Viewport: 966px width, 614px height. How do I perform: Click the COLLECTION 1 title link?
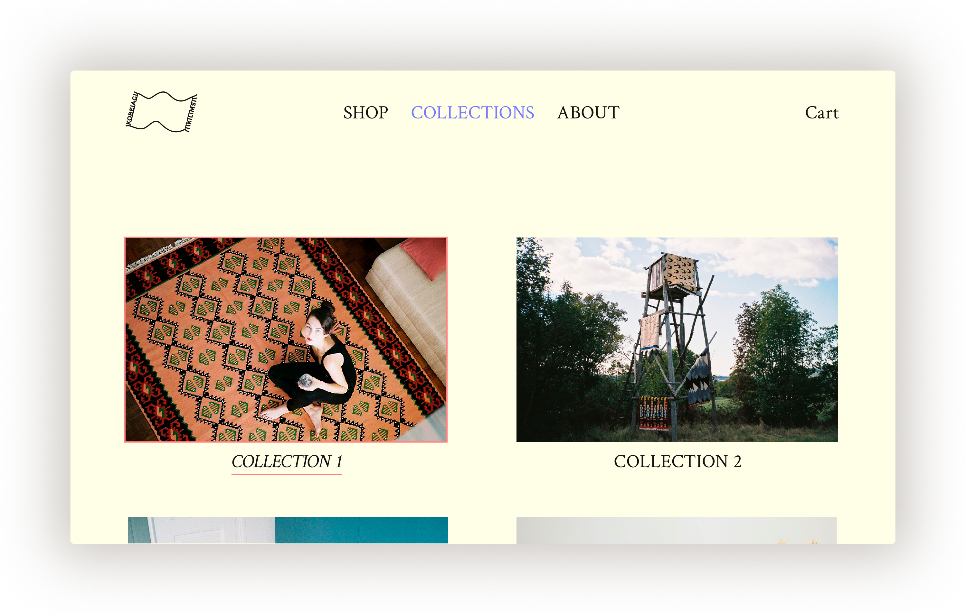pos(287,461)
